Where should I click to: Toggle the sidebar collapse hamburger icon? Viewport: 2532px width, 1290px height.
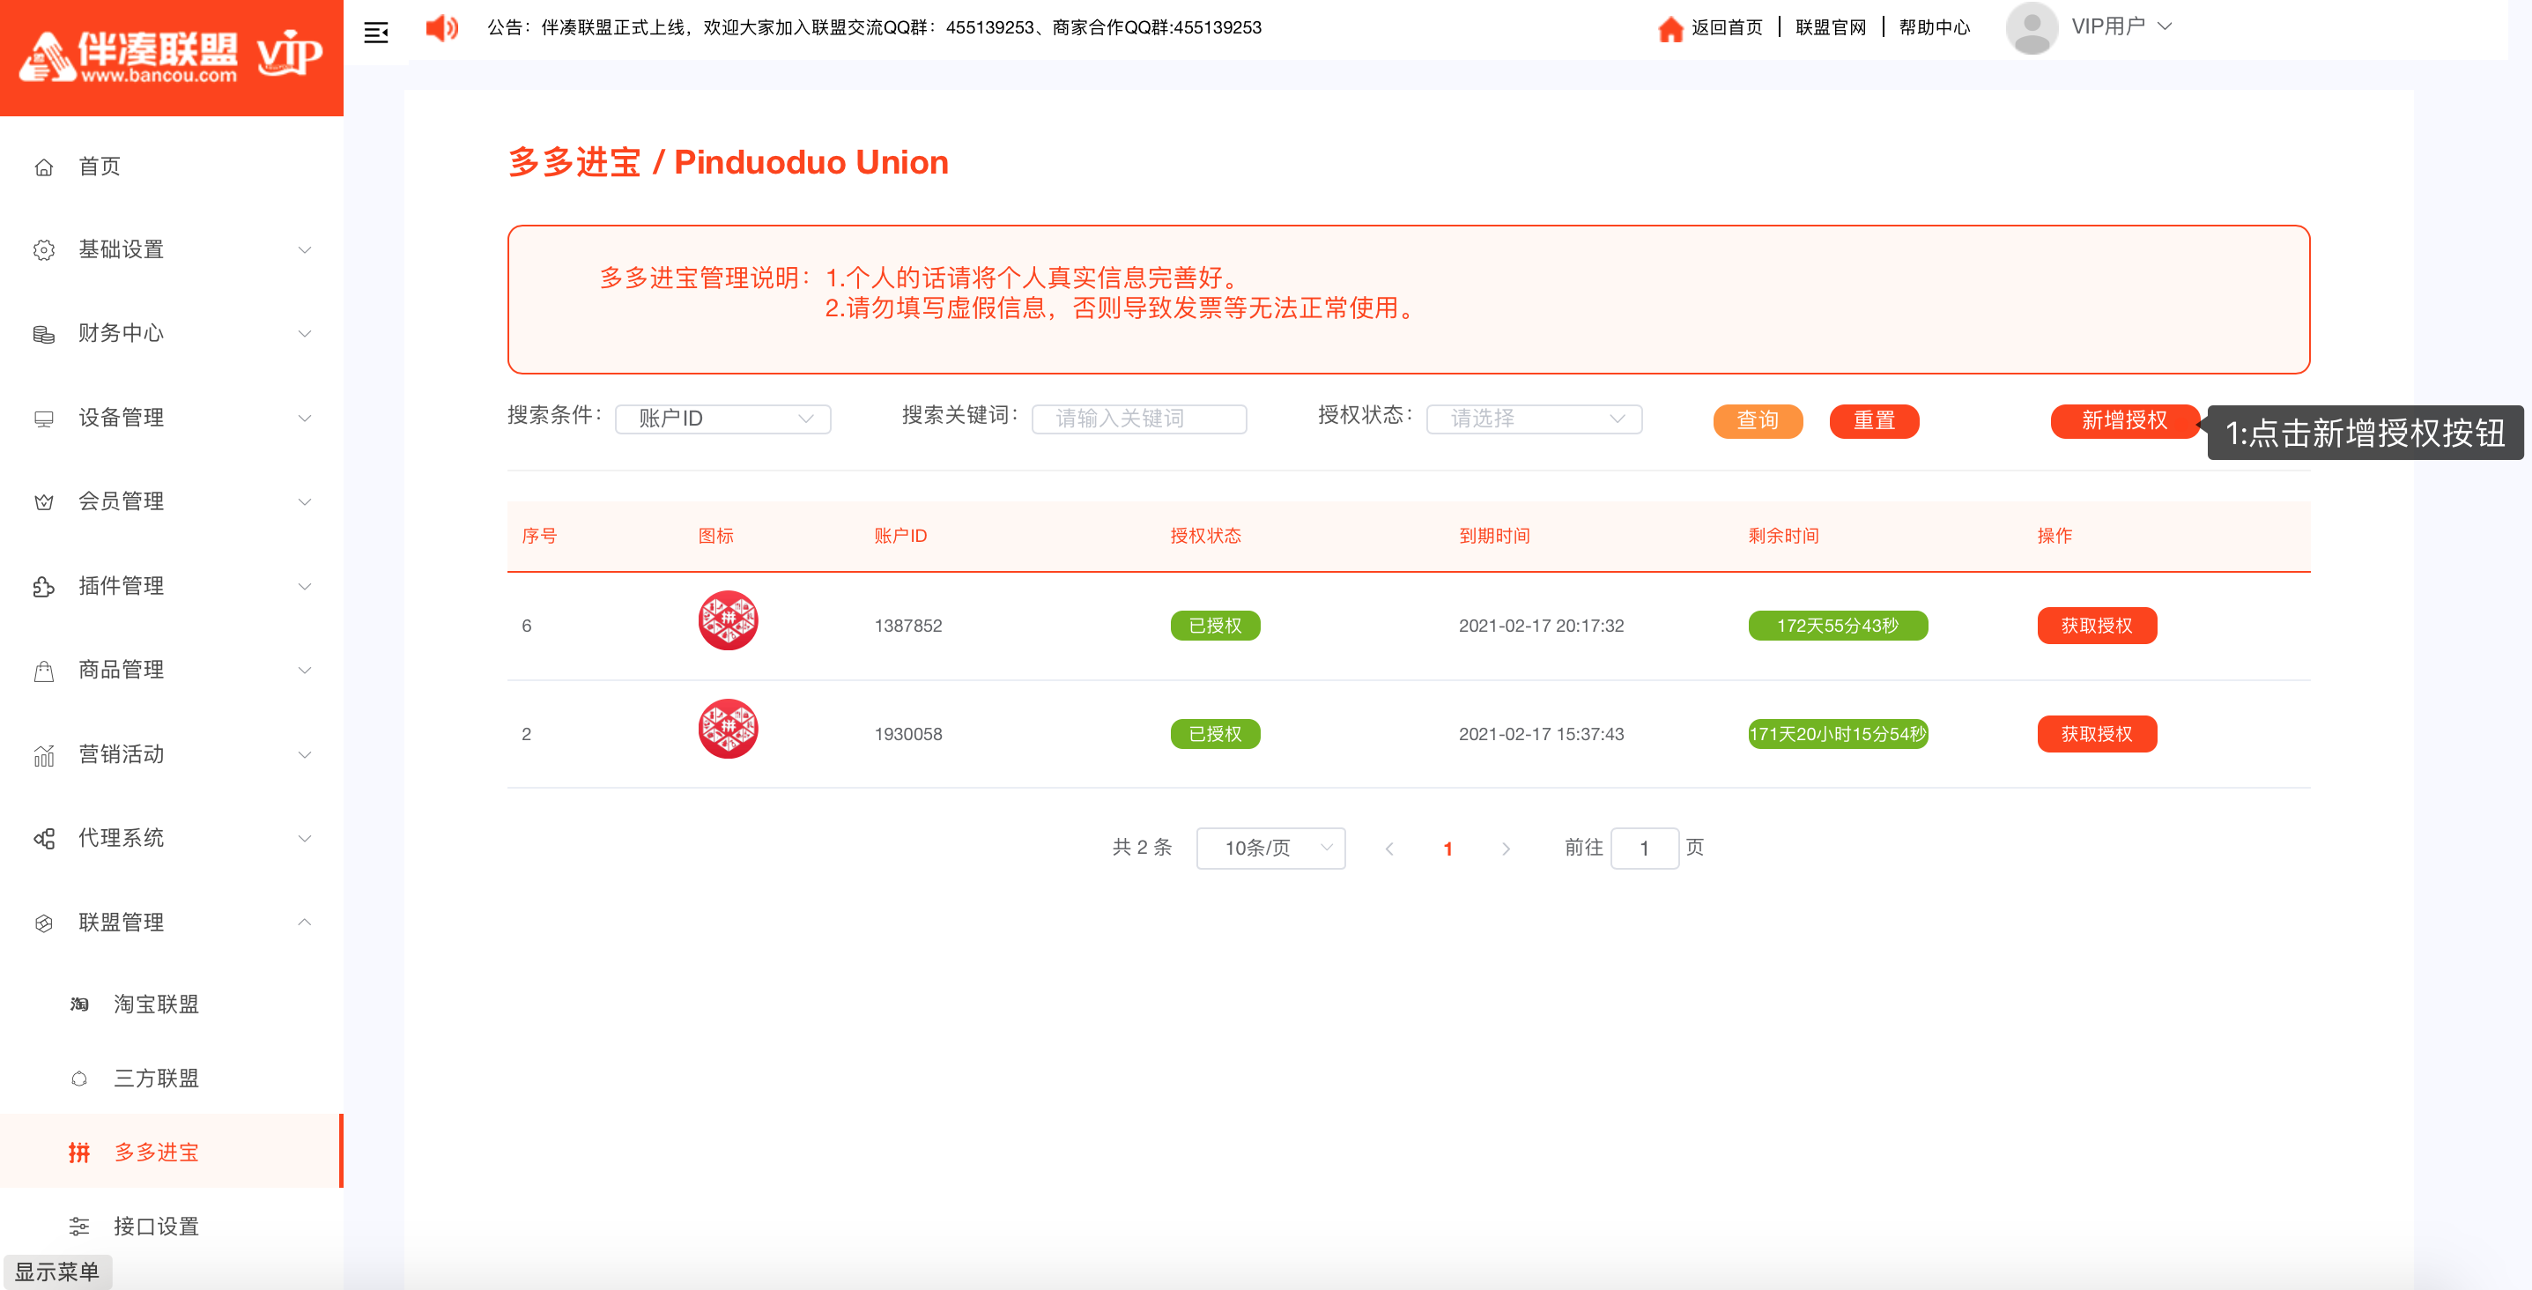(x=375, y=33)
